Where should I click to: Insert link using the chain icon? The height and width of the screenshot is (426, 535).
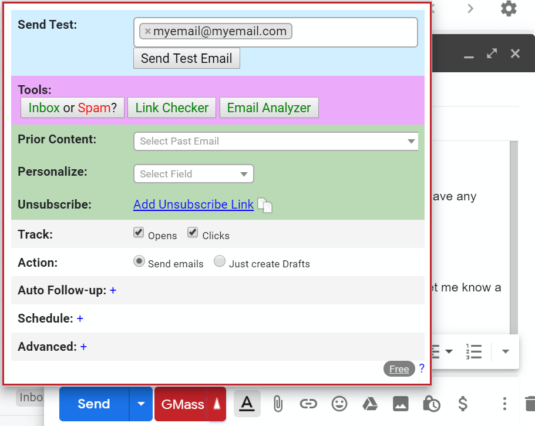coord(308,404)
